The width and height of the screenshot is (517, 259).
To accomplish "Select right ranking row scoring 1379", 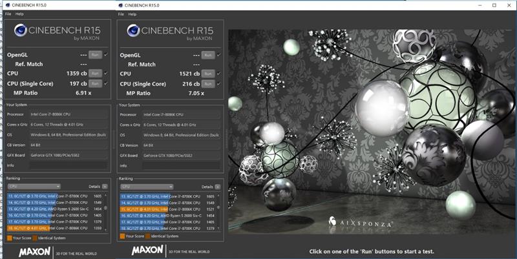I will click(x=168, y=228).
